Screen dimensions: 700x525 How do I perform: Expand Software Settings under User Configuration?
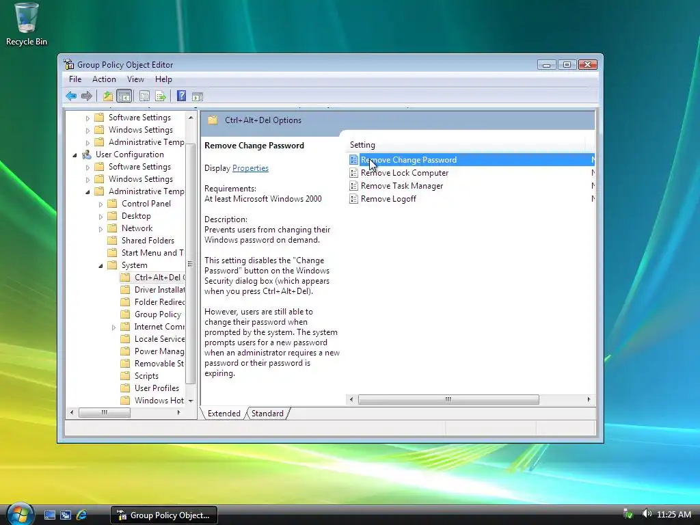pyautogui.click(x=87, y=167)
